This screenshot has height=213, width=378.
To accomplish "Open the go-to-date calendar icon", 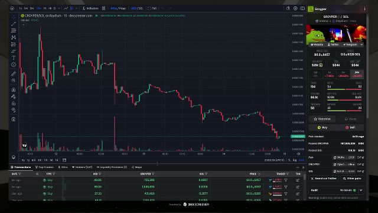I will click(x=64, y=160).
